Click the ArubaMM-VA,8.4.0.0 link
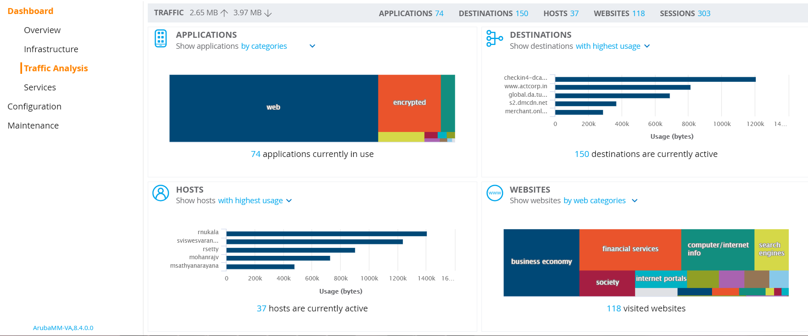 coord(63,328)
